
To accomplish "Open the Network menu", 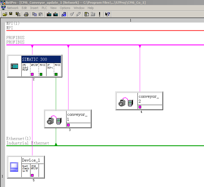I will click(x=13, y=8).
